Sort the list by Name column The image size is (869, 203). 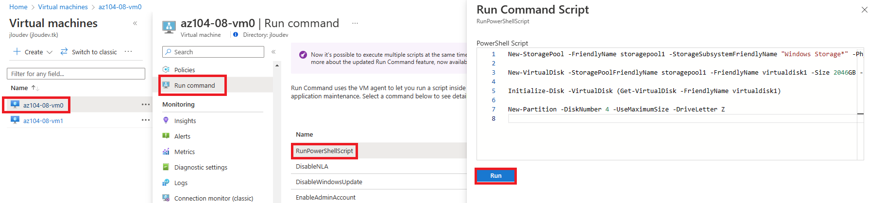24,88
